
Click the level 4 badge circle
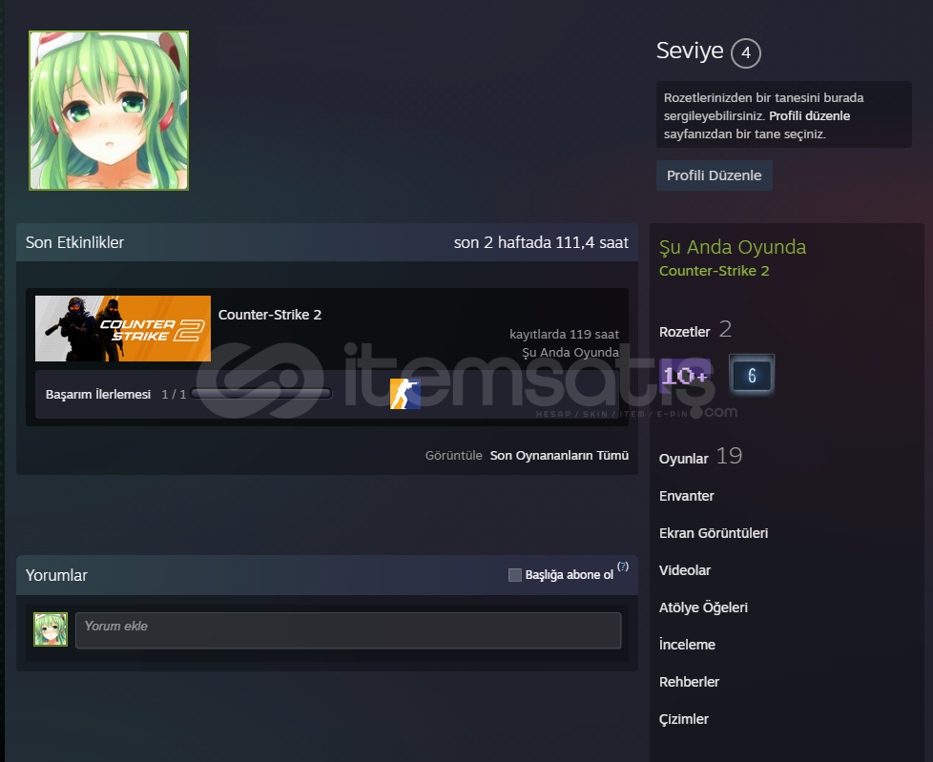tap(746, 53)
